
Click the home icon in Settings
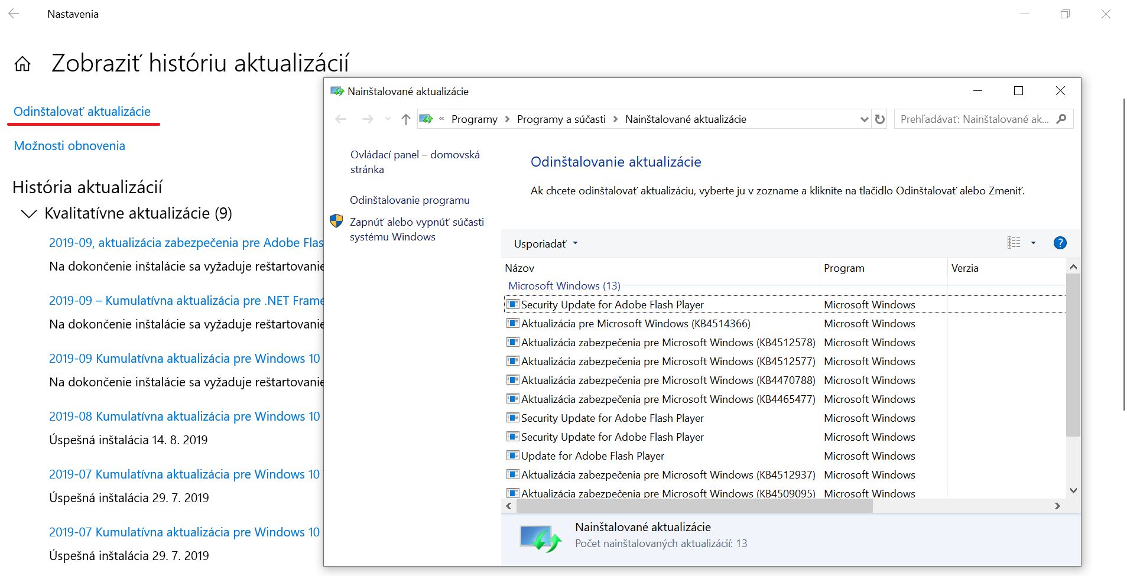click(22, 64)
